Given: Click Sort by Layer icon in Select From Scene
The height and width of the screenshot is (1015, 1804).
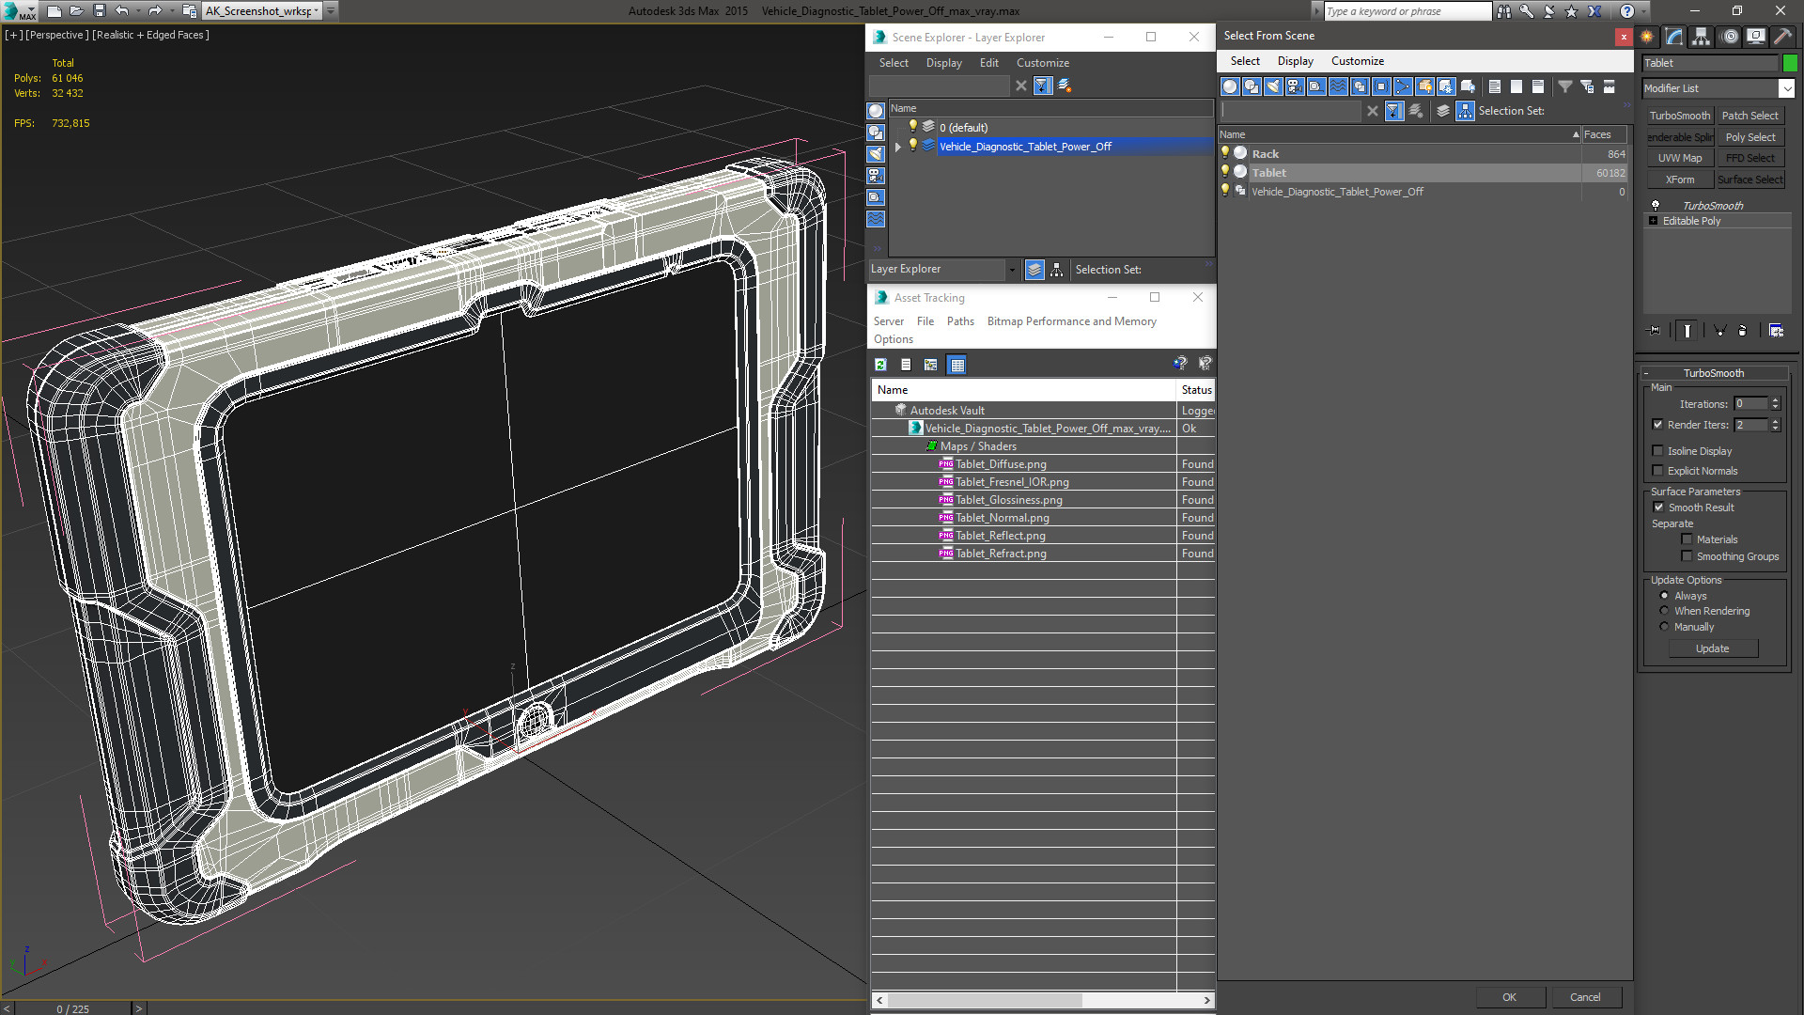Looking at the screenshot, I should click(1443, 111).
